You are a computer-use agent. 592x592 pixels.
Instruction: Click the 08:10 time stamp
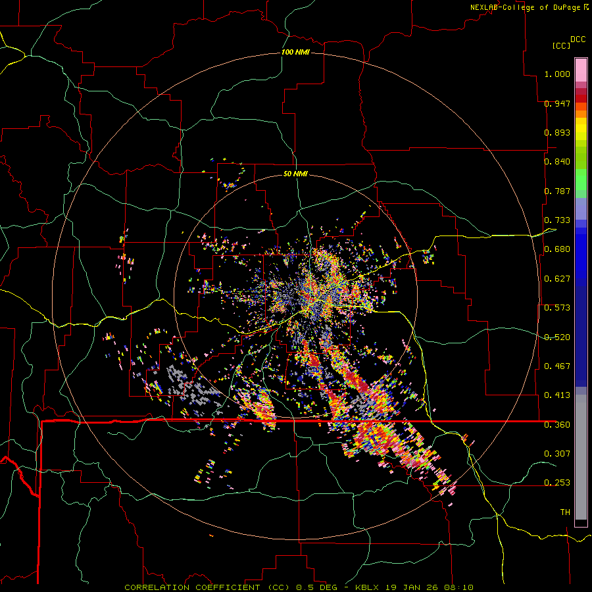click(x=458, y=587)
